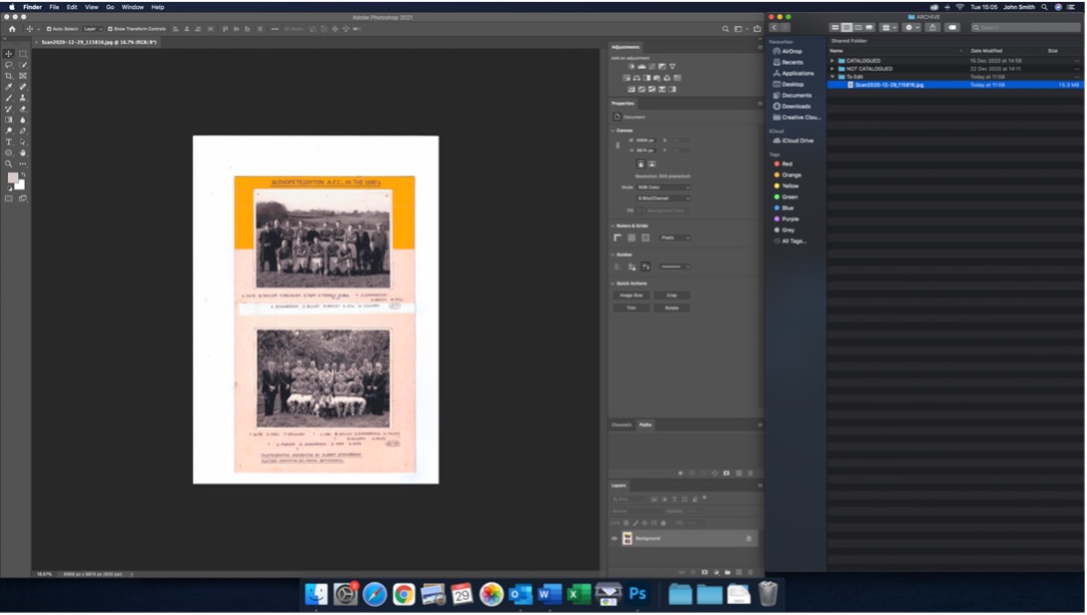Toggle Quick Mask mode icon
Screen dimensions: 1087x615
(x=9, y=198)
